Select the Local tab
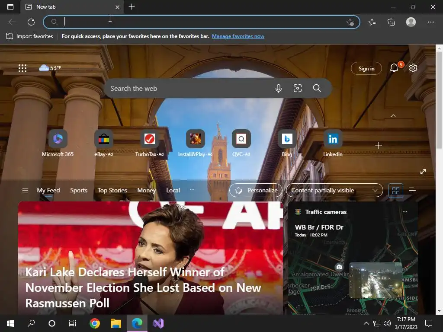This screenshot has width=443, height=332. 173,190
